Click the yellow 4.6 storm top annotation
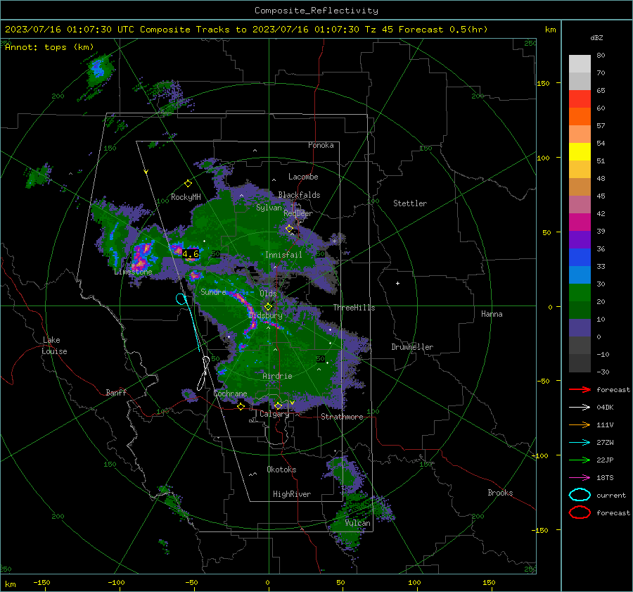Viewport: 633px width, 592px height. click(x=190, y=254)
